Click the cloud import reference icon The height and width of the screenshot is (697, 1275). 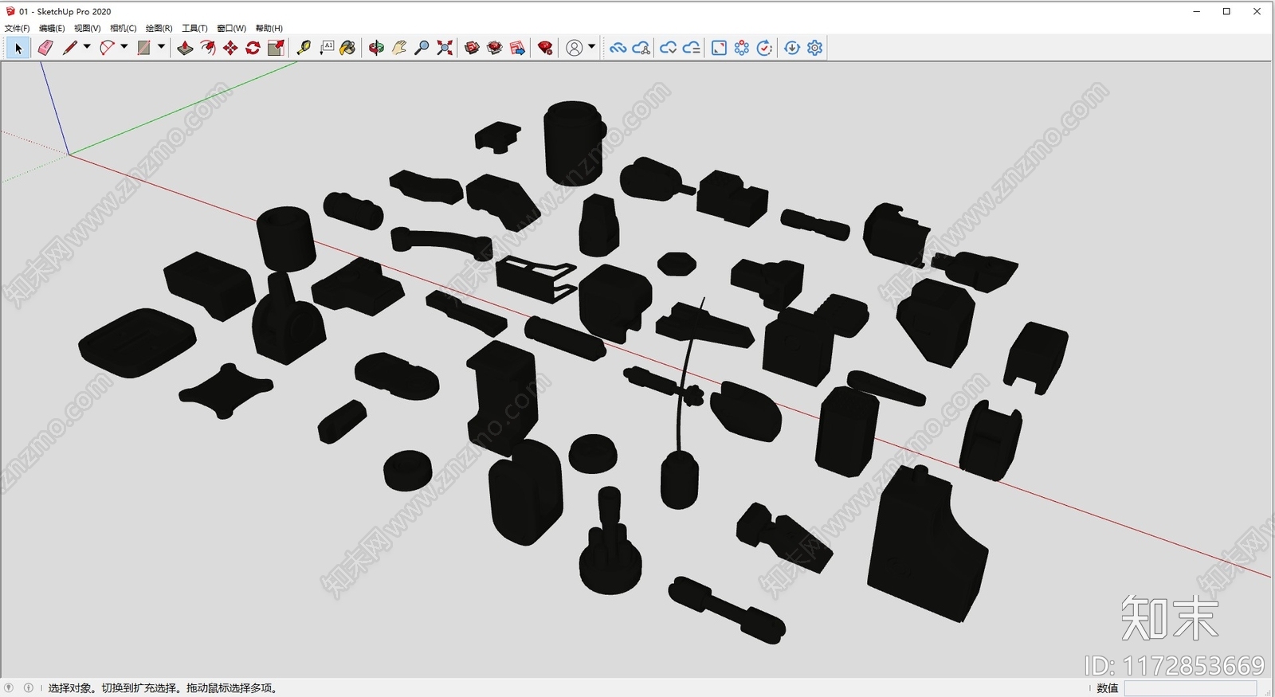[x=692, y=48]
